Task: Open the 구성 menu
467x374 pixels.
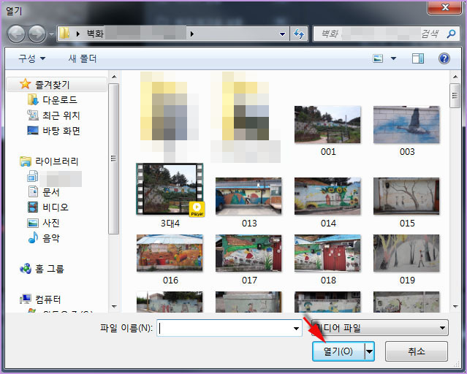Action: pos(32,58)
